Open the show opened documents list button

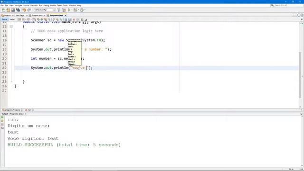(x=299, y=15)
